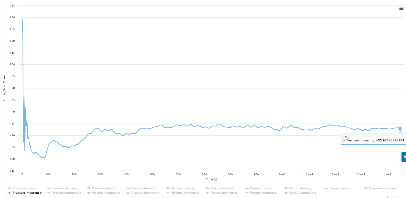Click the Porous moment x circle marker
The height and width of the screenshot is (198, 406).
point(207,193)
